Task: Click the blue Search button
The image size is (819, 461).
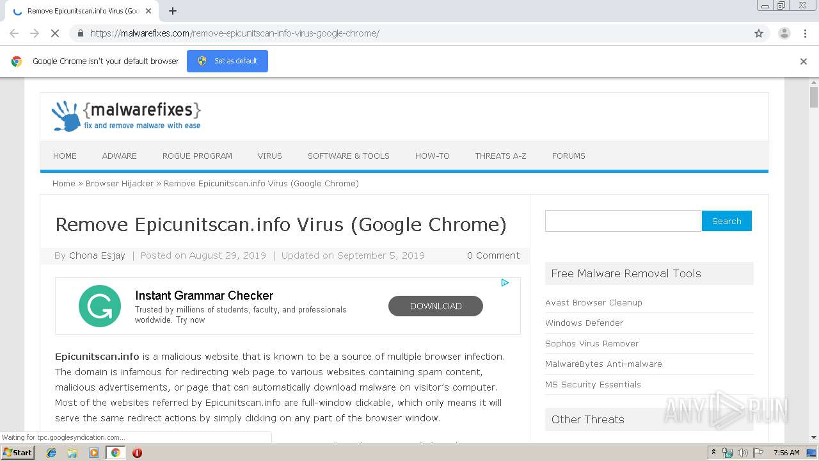Action: coord(727,221)
